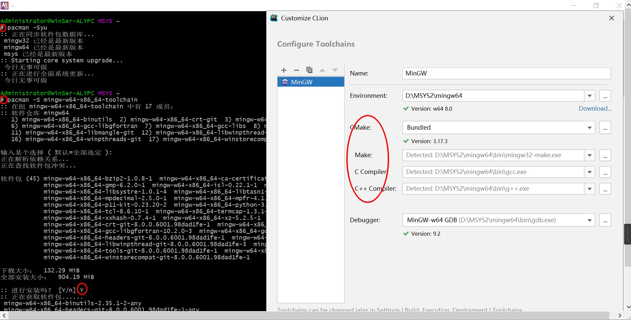Open the Debugger selection dropdown
Screen dimensions: 631x320
[498, 220]
